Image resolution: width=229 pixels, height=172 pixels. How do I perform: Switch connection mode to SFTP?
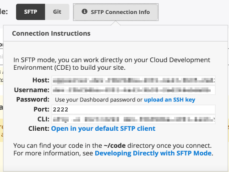pos(31,12)
